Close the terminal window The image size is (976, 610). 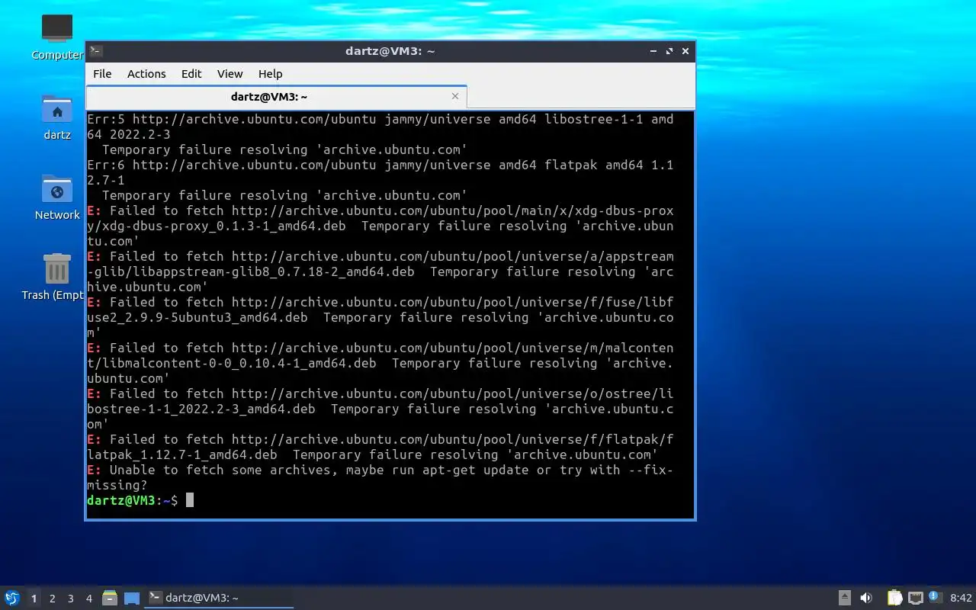[685, 51]
